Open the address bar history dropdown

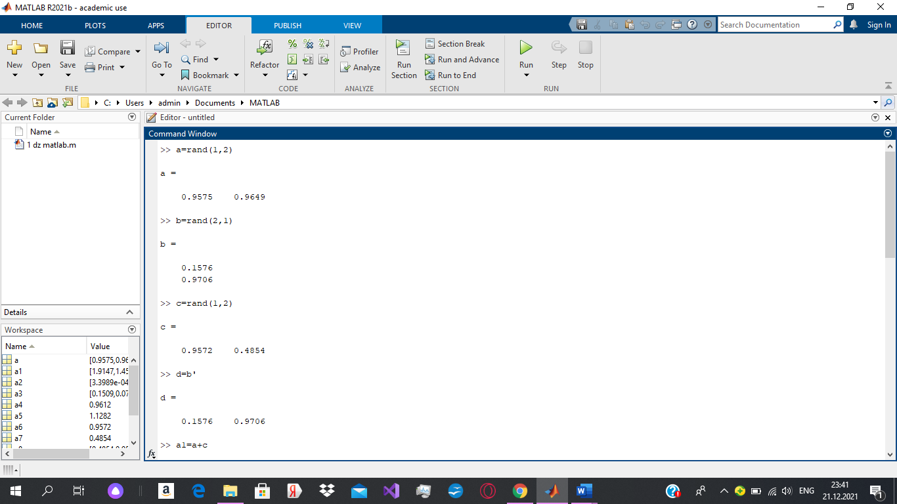875,102
